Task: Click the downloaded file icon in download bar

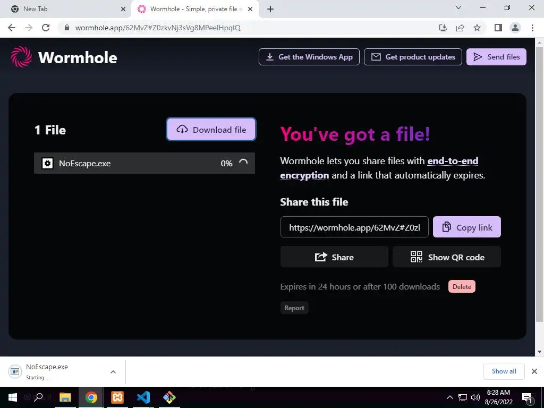Action: pyautogui.click(x=15, y=371)
